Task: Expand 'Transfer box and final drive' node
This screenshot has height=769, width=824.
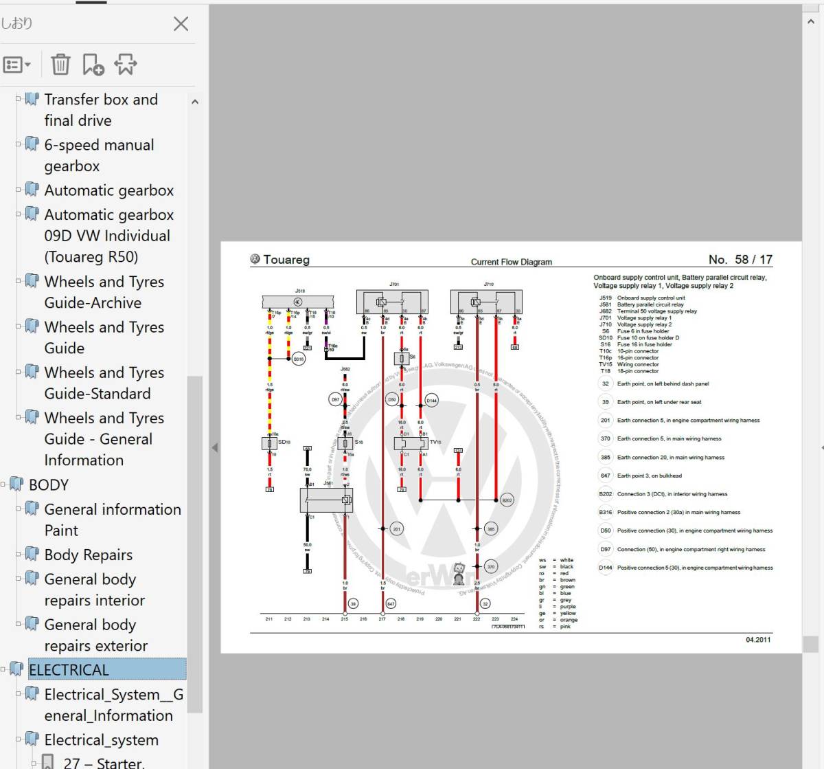Action: click(x=19, y=98)
